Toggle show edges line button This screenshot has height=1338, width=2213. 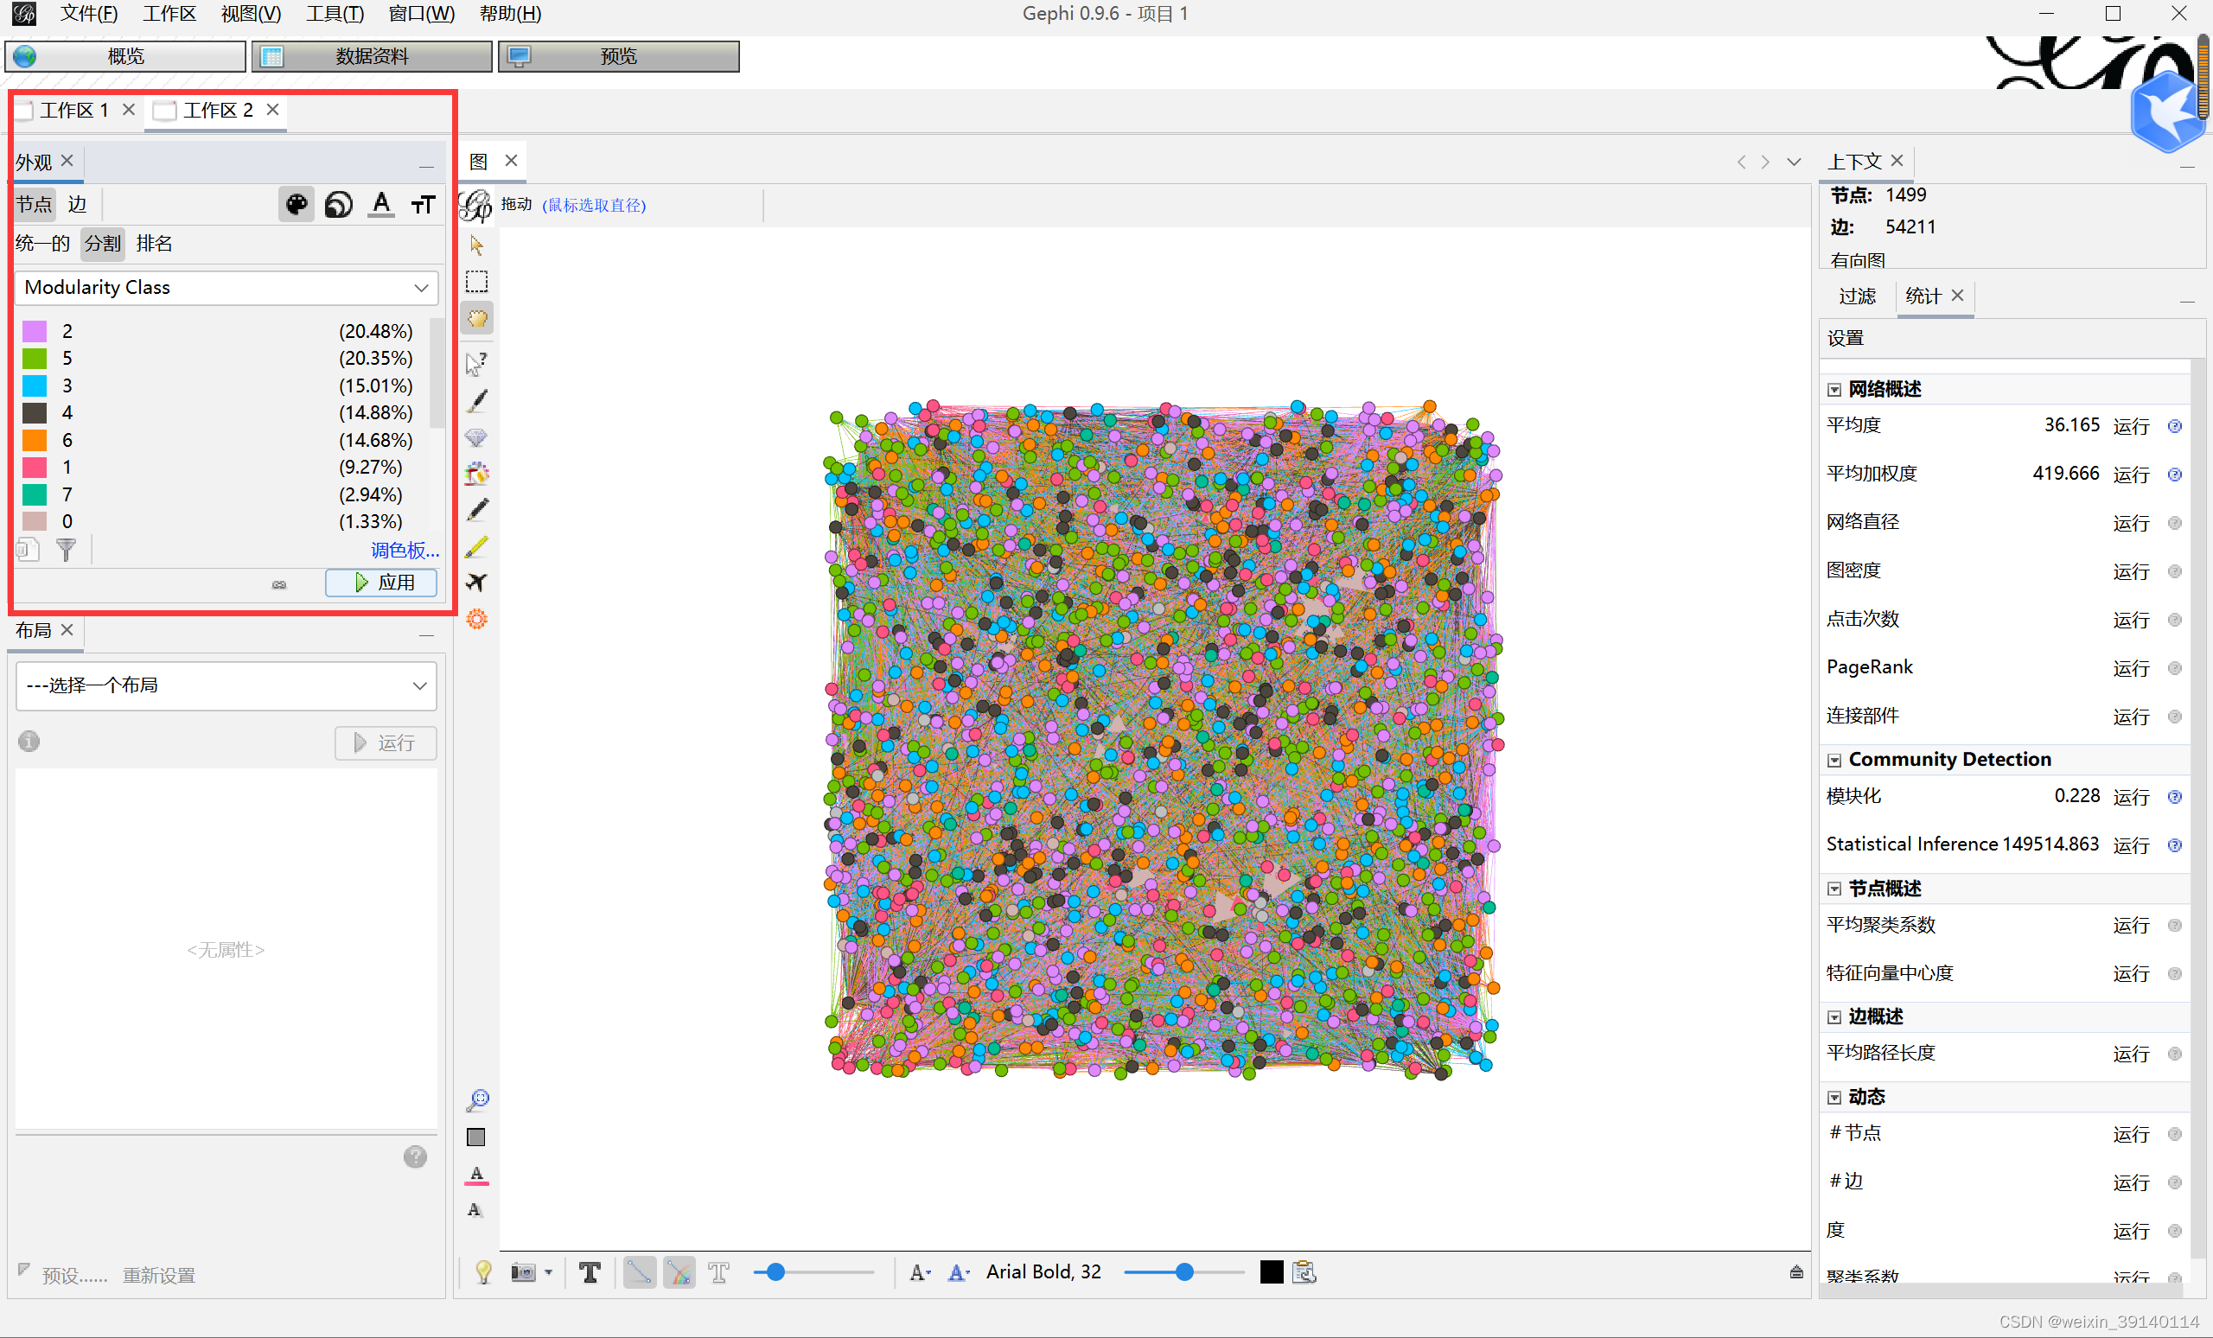[x=640, y=1272]
